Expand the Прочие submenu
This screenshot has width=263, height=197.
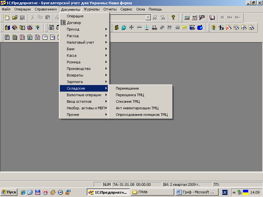coord(84,115)
